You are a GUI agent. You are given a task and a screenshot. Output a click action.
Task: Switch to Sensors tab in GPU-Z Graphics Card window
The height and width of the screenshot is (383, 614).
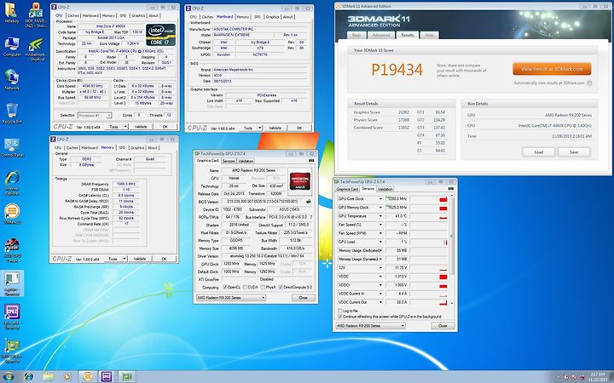coord(229,161)
